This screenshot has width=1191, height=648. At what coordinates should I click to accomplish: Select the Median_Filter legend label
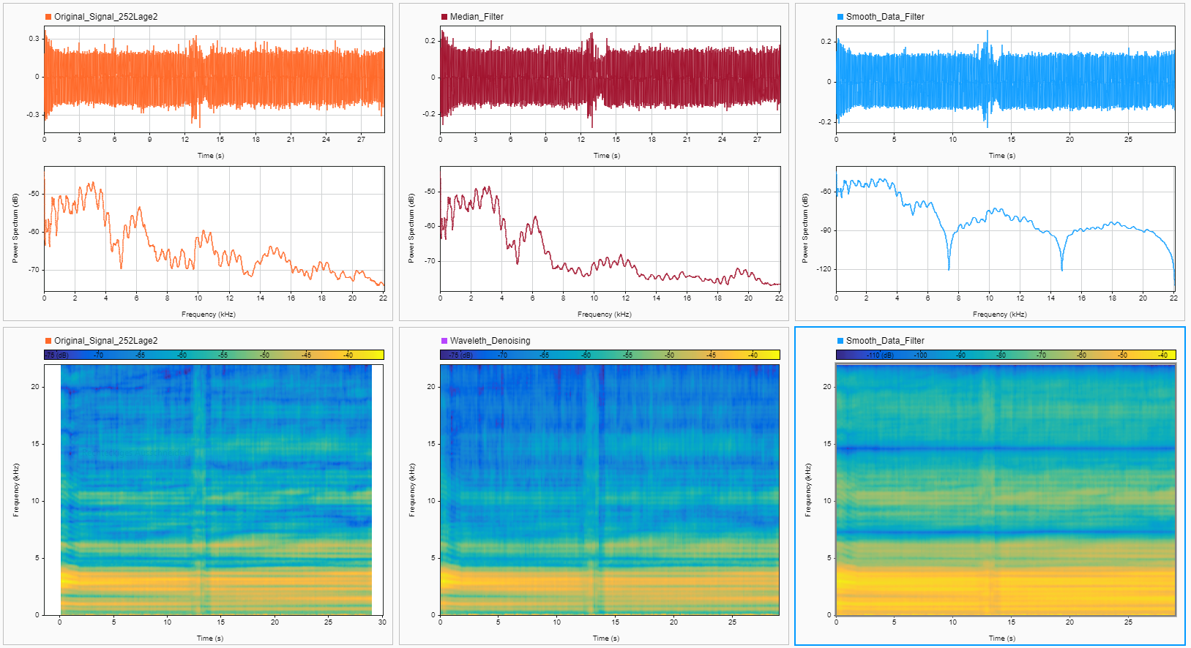477,17
